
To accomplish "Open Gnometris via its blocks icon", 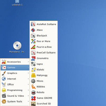I will 33,58.
